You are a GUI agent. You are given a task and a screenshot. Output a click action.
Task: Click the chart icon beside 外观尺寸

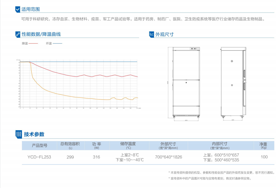coord(151,34)
